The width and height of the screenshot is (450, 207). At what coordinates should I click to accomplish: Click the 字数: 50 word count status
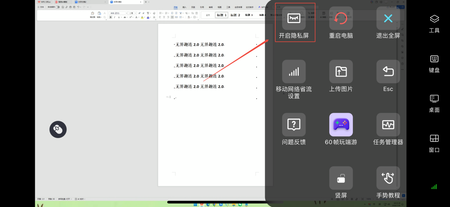pos(51,199)
